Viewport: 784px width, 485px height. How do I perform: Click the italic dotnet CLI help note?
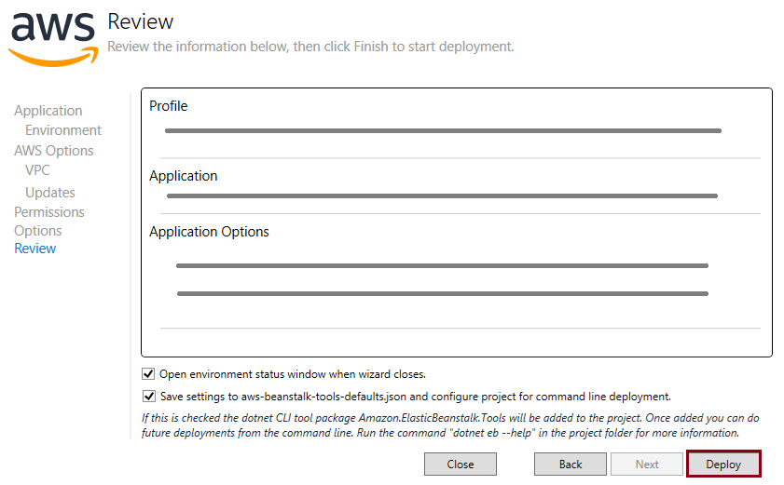click(450, 425)
